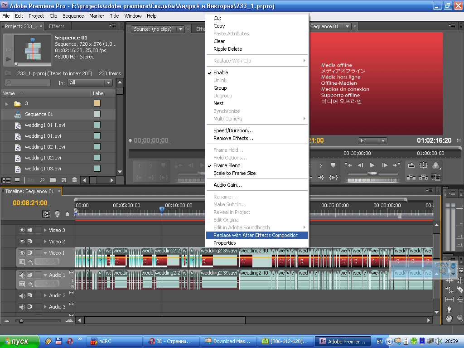
Task: Create new bin with folder icon
Action: pos(53,180)
